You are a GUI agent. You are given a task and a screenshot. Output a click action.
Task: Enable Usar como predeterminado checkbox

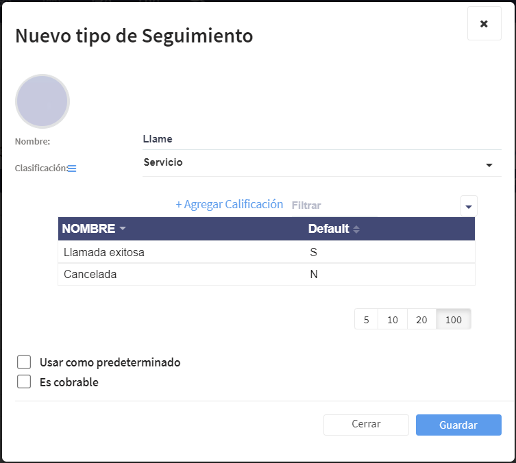[25, 362]
